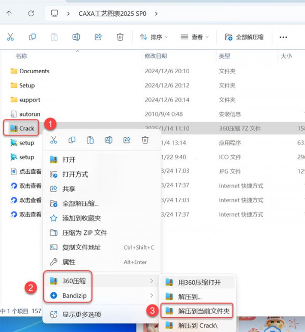Click the Rename icon in the context menu
Image resolution: width=305 pixels, height=332 pixels.
point(108,140)
